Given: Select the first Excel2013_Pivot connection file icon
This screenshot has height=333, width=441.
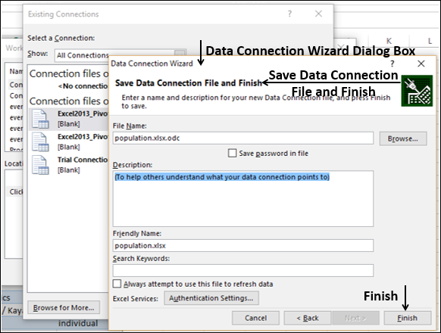Looking at the screenshot, I should point(40,119).
